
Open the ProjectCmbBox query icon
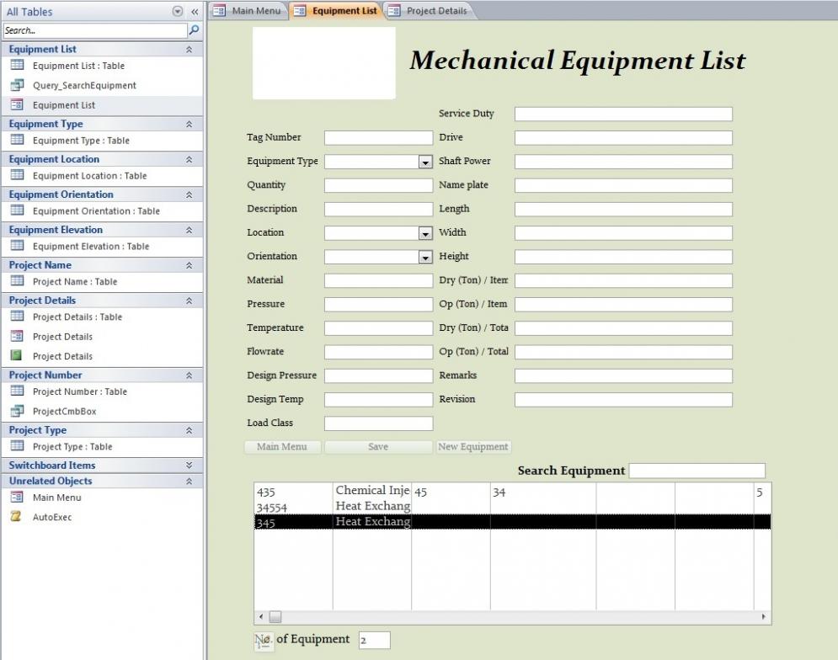click(x=17, y=412)
